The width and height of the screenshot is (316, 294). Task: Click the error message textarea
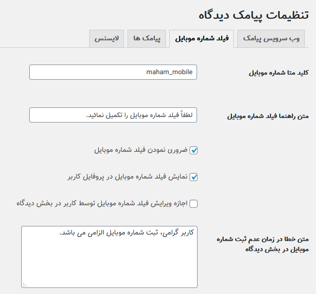pos(109,257)
